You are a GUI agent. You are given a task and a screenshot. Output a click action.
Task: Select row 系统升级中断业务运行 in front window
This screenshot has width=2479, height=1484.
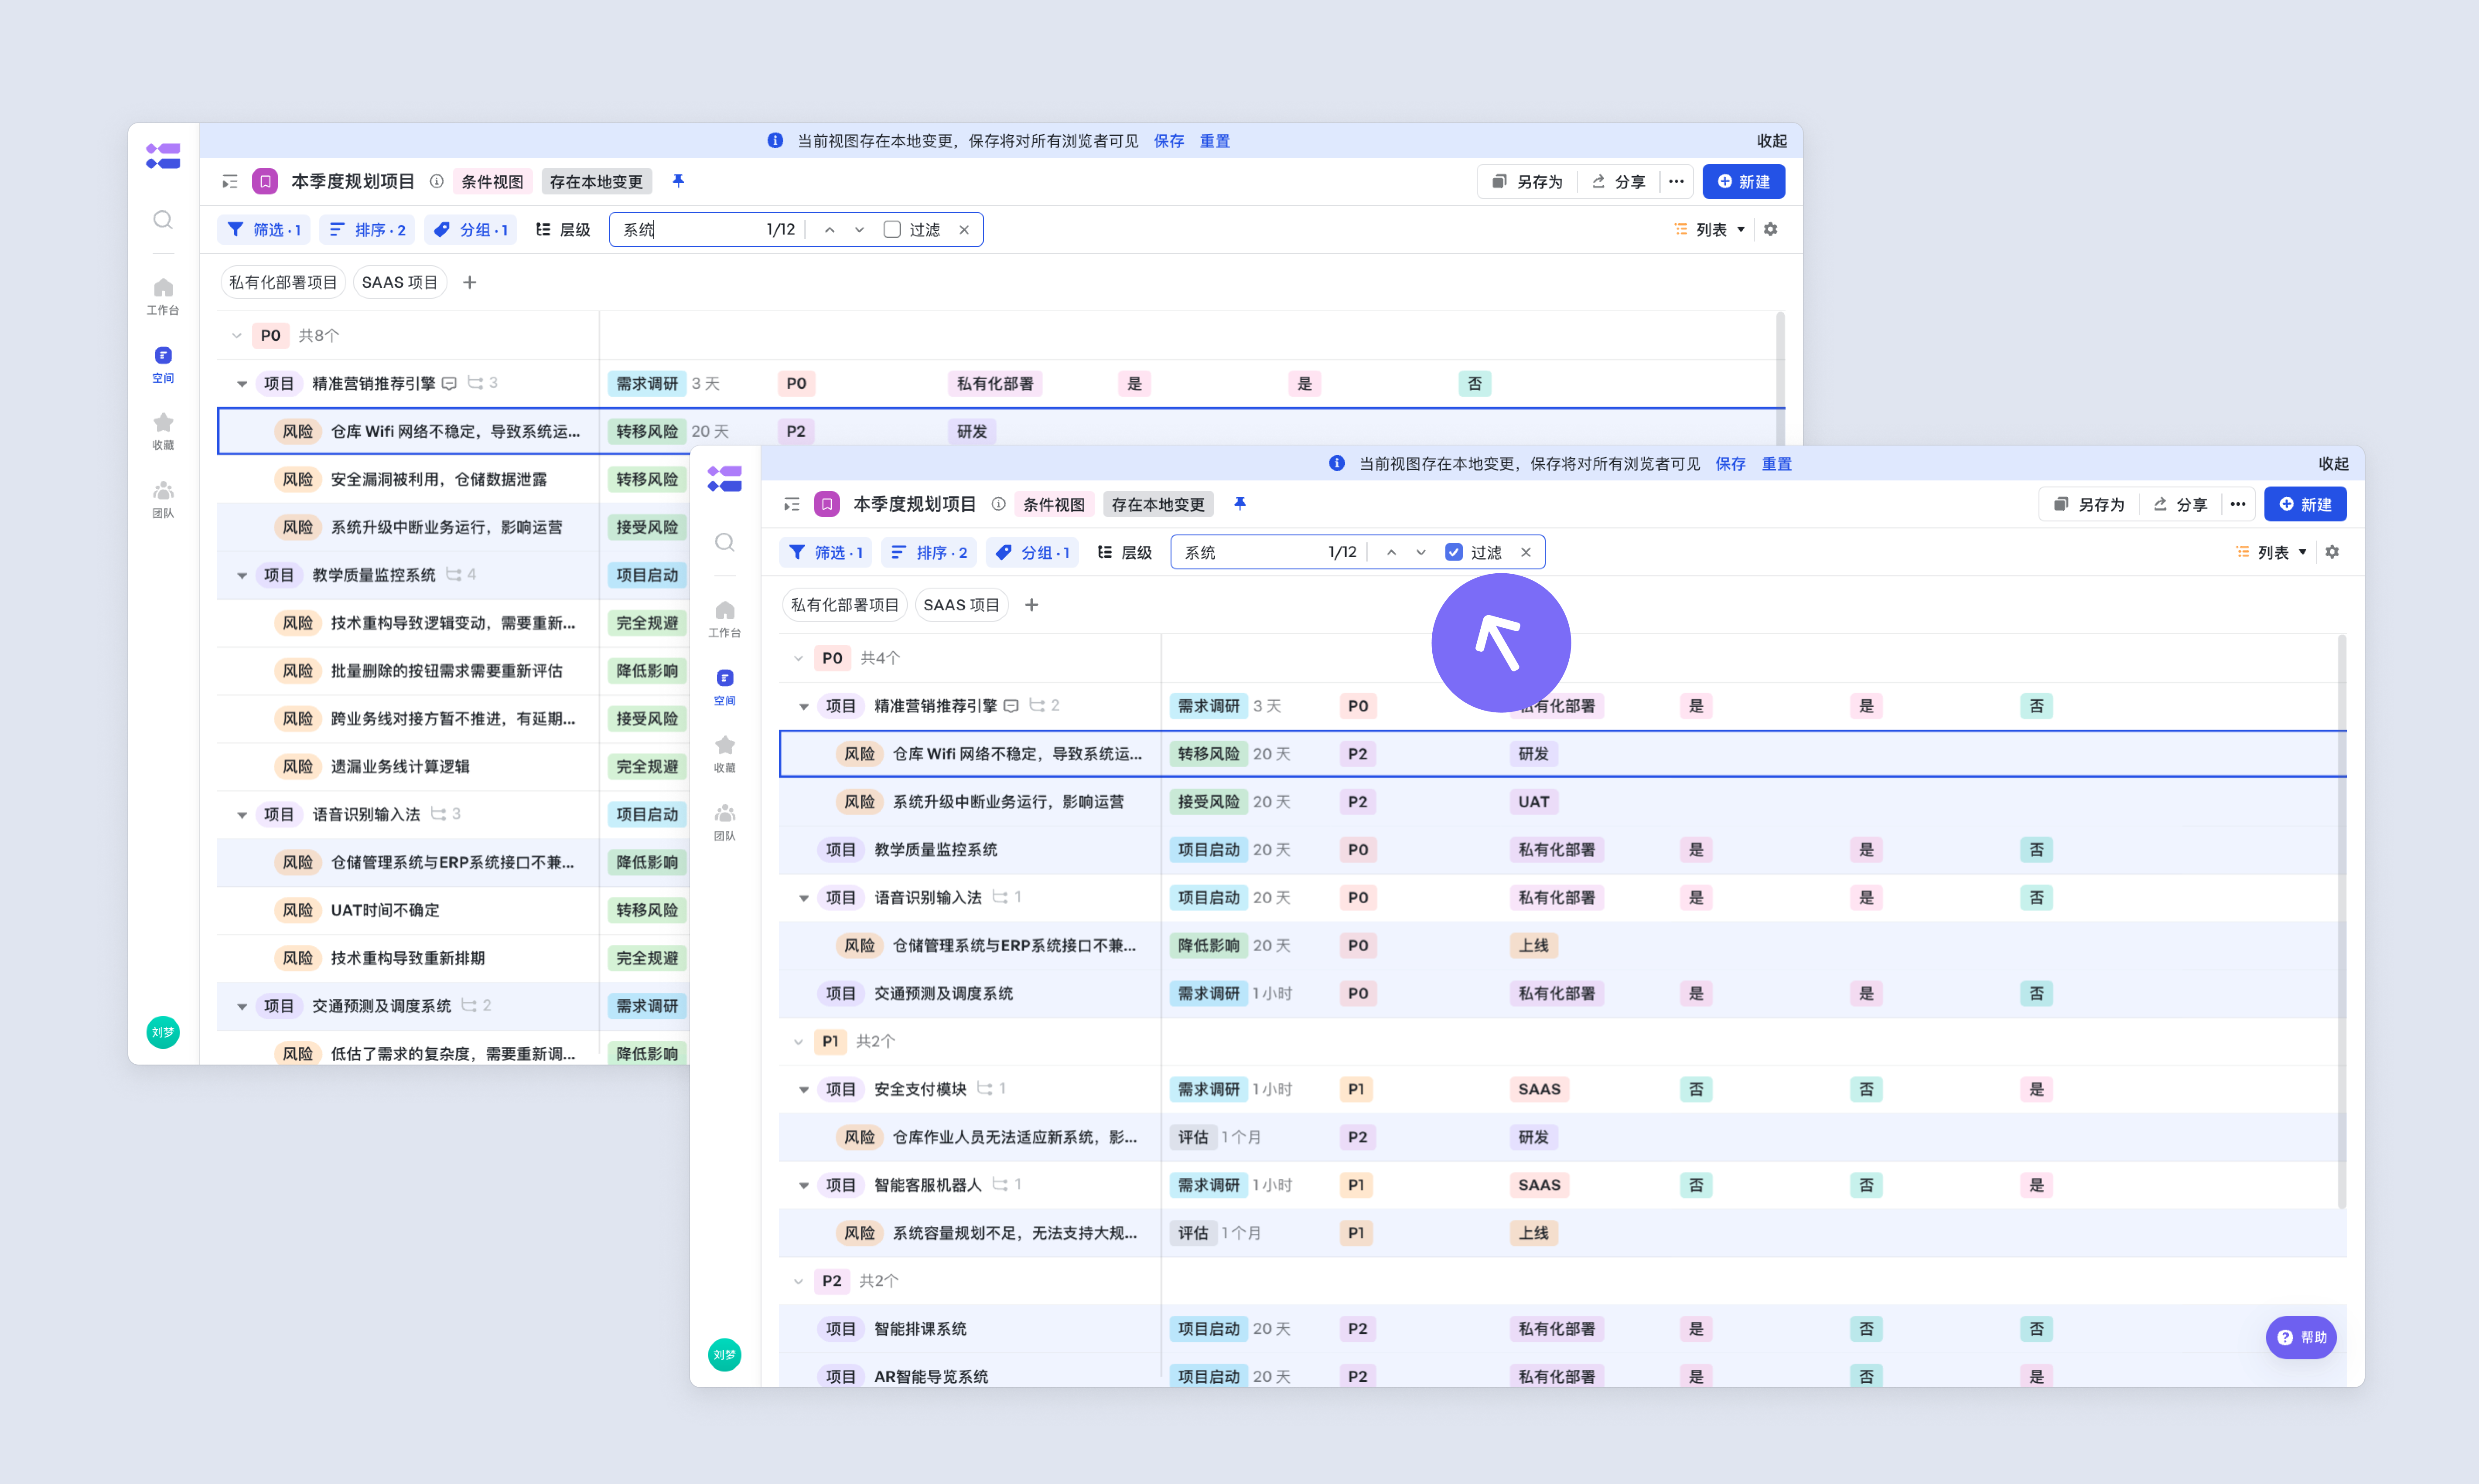pos(1563,802)
